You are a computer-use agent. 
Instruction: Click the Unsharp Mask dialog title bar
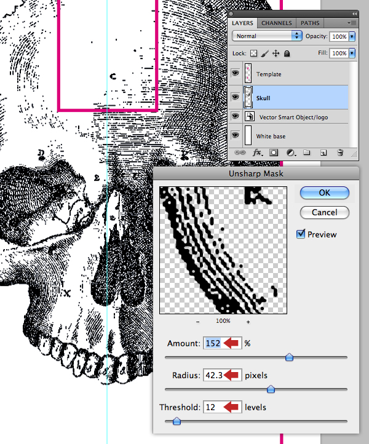(256, 173)
